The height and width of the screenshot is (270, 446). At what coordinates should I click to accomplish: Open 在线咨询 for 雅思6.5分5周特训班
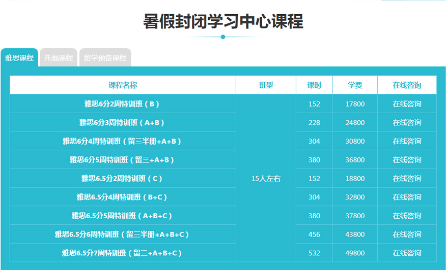(407, 216)
